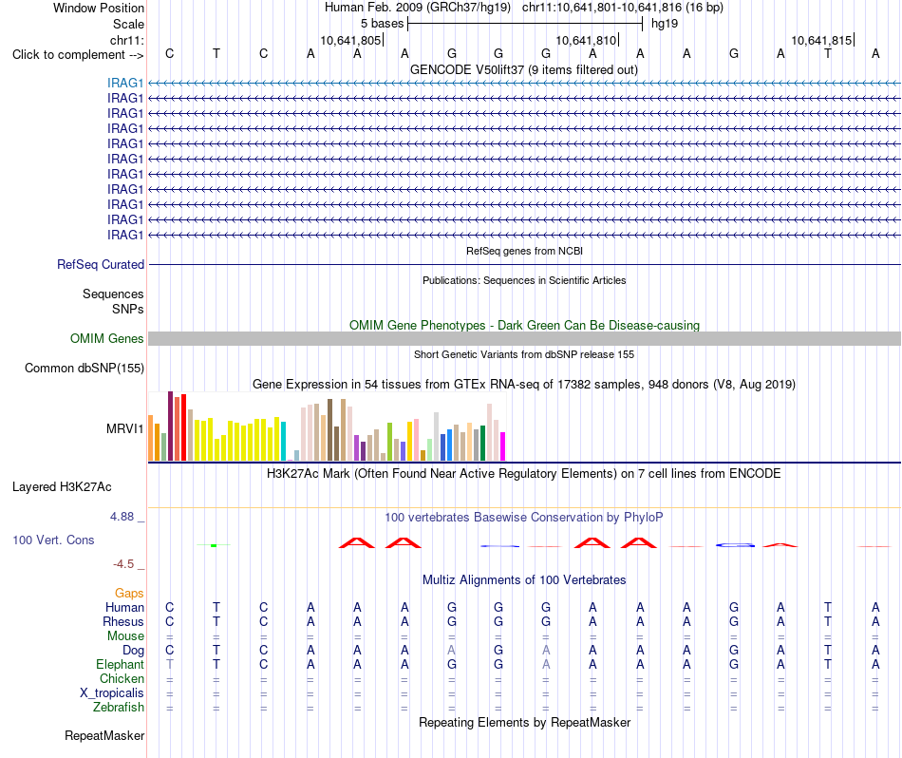Click the first large red PhyloP 'A' logo
Image resolution: width=902 pixels, height=758 pixels.
pyautogui.click(x=357, y=542)
